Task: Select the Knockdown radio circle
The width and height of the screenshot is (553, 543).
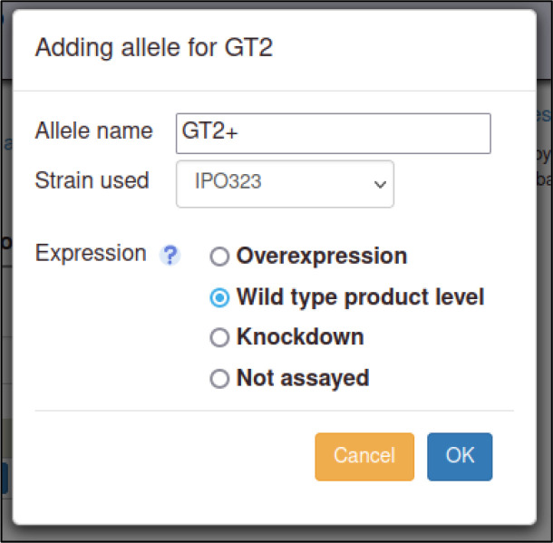Action: (x=219, y=337)
